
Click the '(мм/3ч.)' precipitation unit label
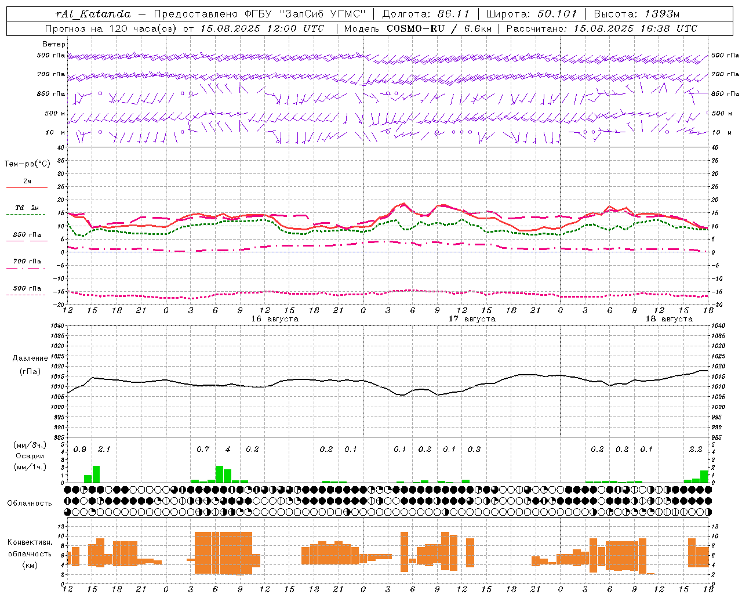pyautogui.click(x=30, y=445)
